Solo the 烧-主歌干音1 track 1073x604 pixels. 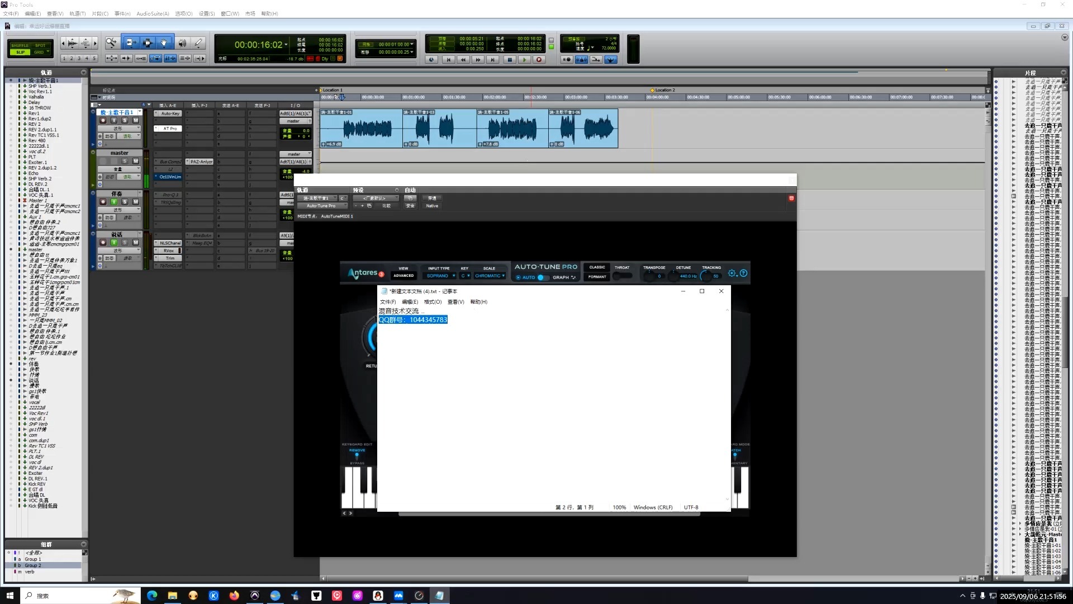click(x=125, y=120)
